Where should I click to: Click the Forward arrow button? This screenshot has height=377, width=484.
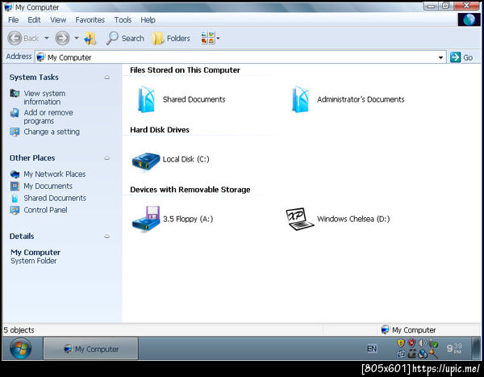tap(62, 38)
